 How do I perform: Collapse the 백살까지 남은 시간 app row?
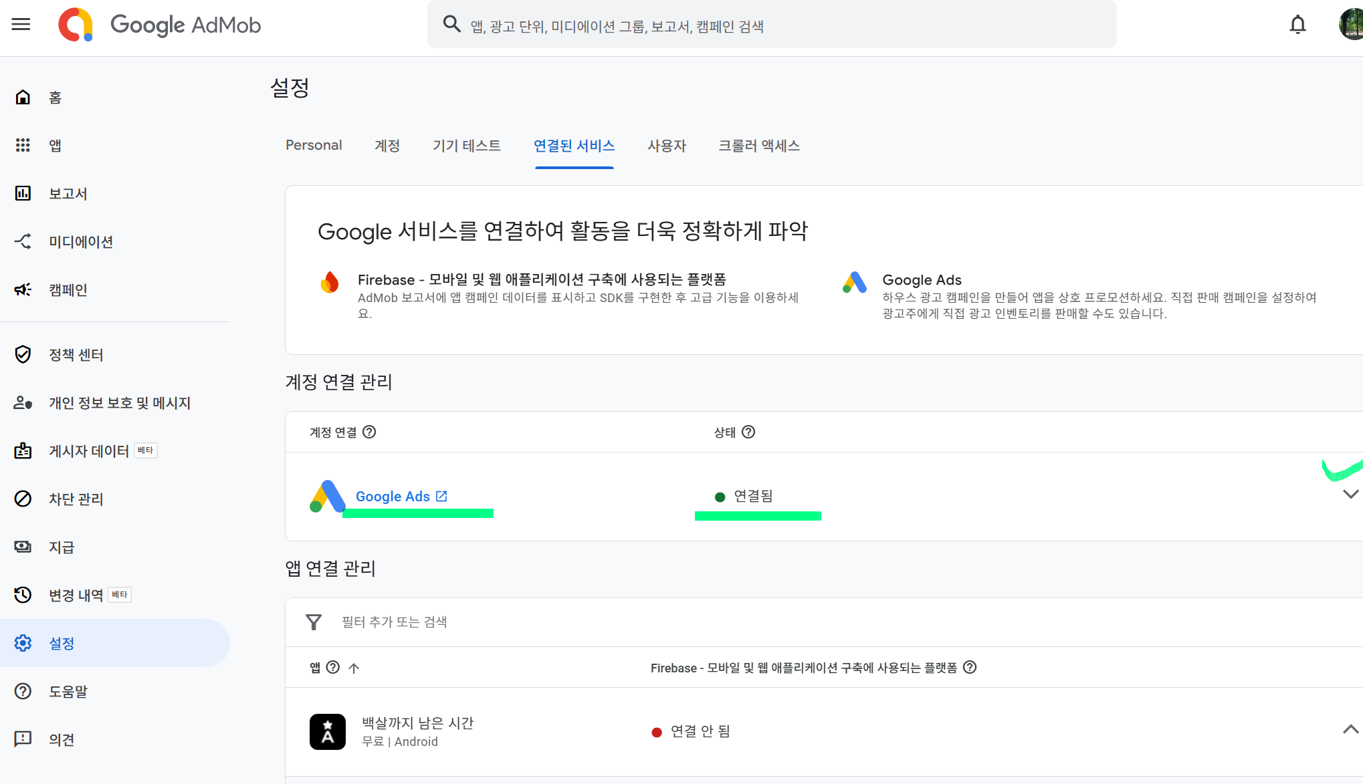click(1350, 729)
